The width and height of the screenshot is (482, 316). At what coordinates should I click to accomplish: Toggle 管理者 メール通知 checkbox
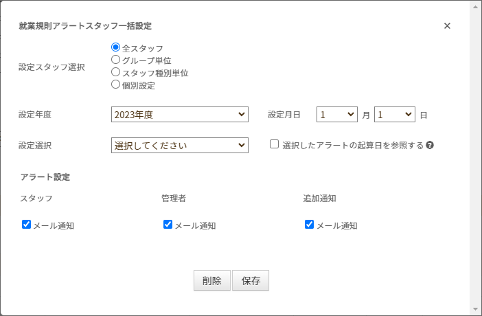click(168, 225)
